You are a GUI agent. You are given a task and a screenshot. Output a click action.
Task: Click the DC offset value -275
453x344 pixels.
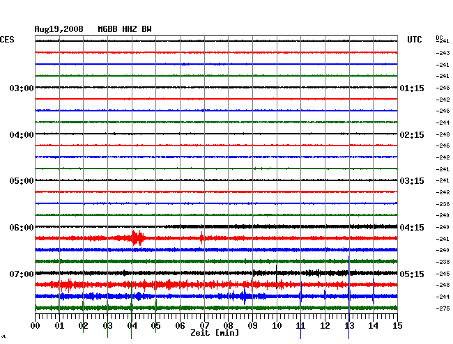click(x=443, y=308)
